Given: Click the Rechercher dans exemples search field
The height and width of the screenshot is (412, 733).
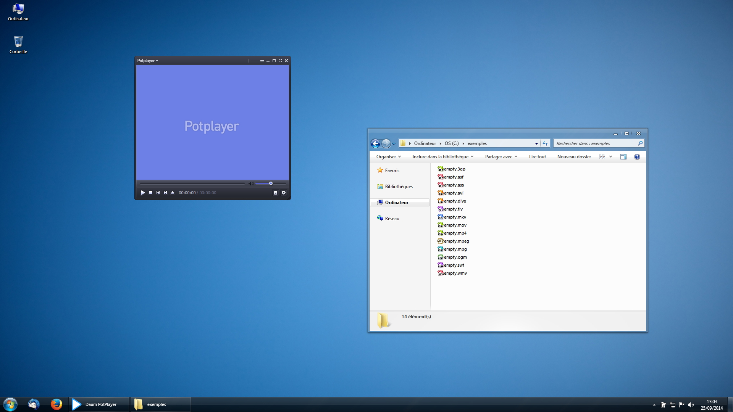Looking at the screenshot, I should coord(599,143).
